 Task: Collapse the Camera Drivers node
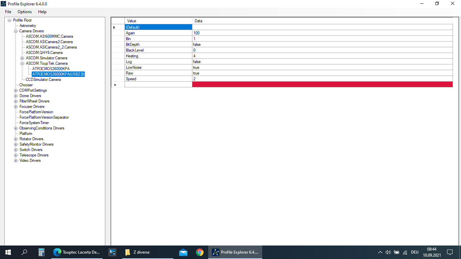coord(16,31)
